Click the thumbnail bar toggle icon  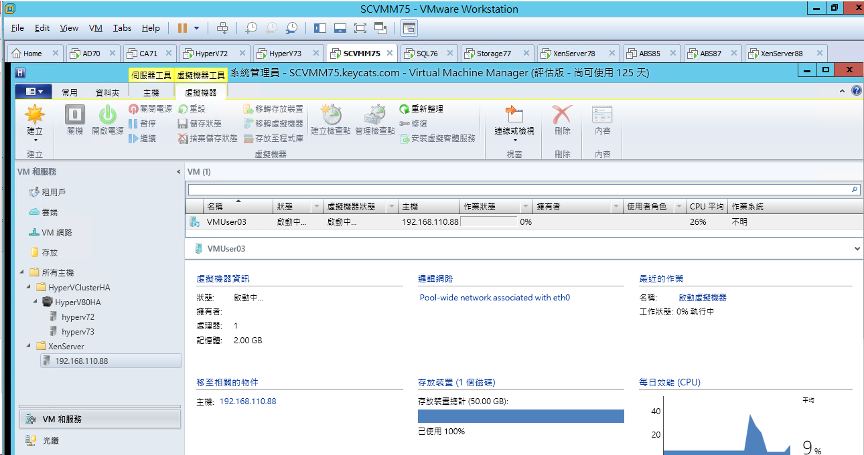click(x=340, y=28)
